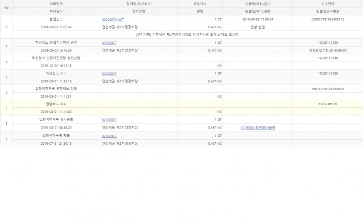Click 02002079 link in 하선장소 반입기간연장 승인 row
364x220 pixels.
[x=109, y=43]
